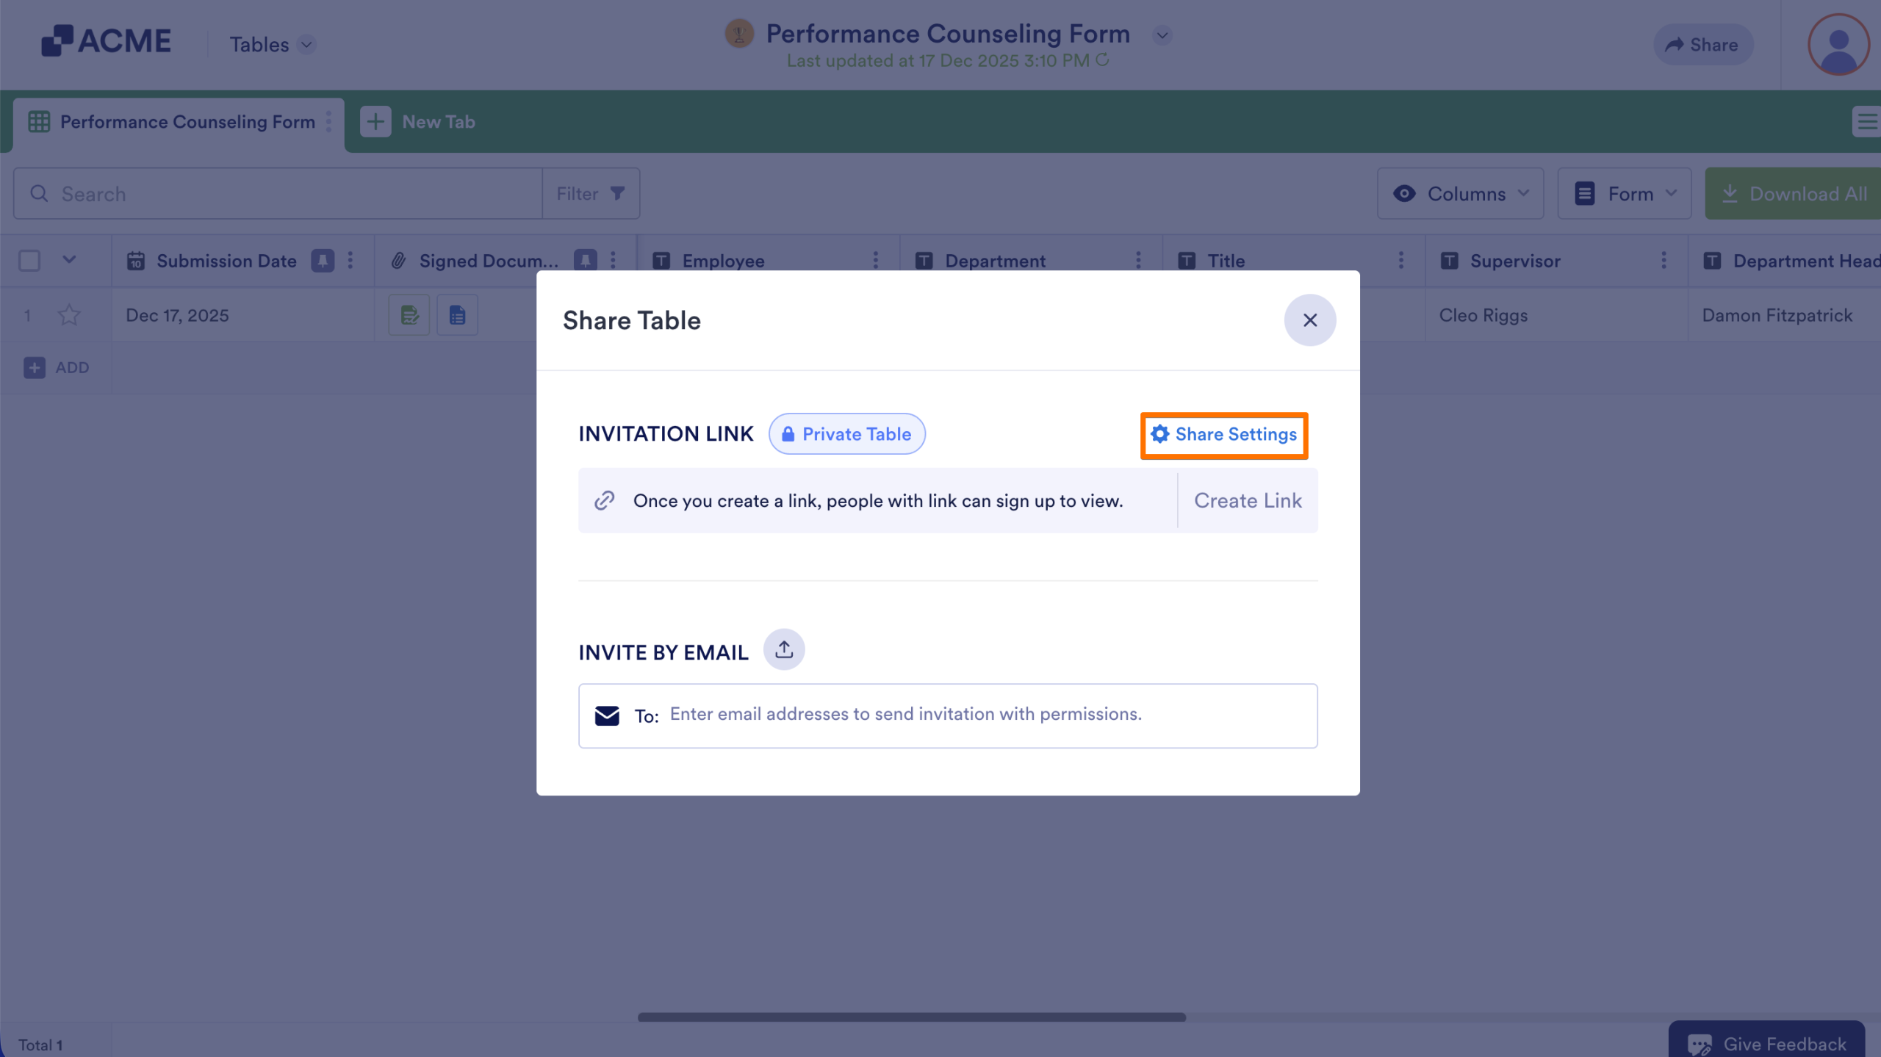Click the ACME logo
This screenshot has height=1057, width=1881.
107,41
